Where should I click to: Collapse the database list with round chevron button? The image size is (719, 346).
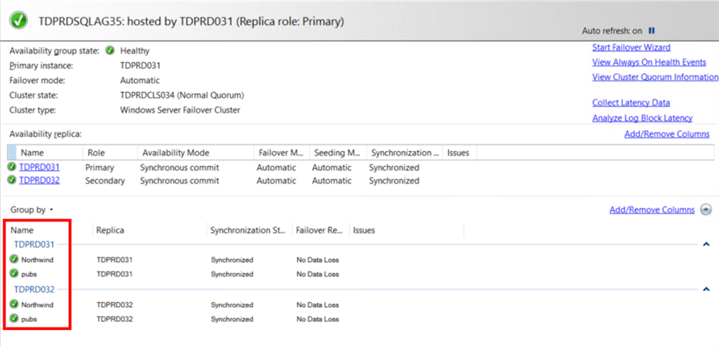(705, 209)
